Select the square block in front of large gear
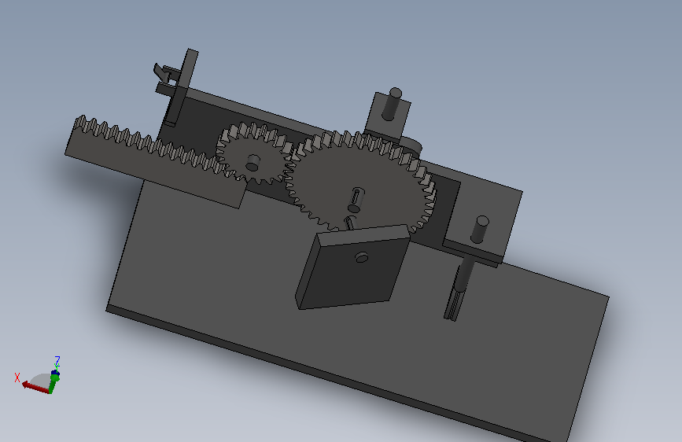This screenshot has width=682, height=442. click(x=352, y=267)
